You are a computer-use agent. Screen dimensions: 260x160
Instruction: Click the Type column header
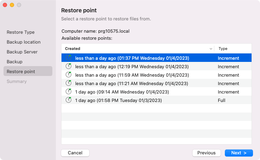[x=223, y=49]
